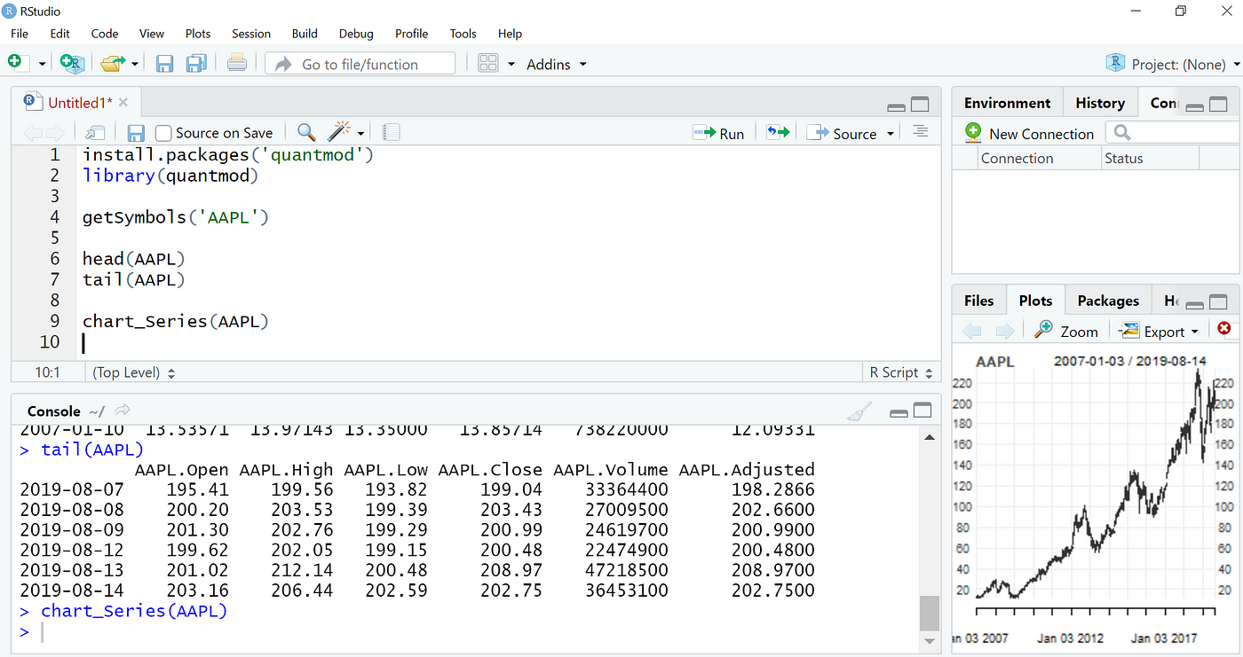Image resolution: width=1243 pixels, height=657 pixels.
Task: Open the Session menu
Action: coord(251,34)
